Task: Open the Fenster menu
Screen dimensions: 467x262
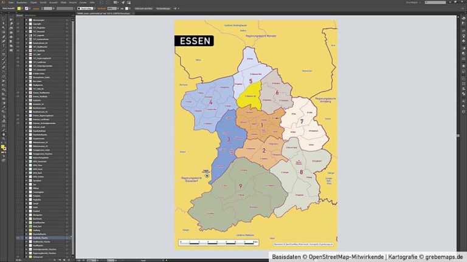Action: click(83, 2)
